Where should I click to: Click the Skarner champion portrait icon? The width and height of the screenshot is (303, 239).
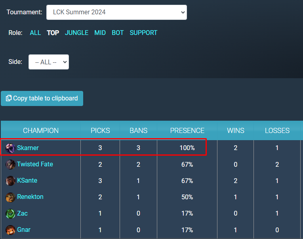11,148
